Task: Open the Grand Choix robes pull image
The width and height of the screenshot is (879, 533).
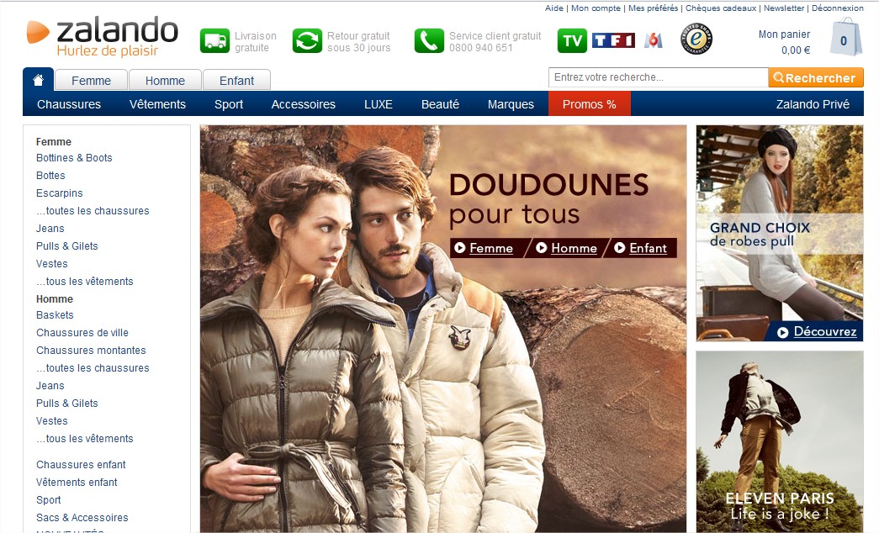Action: tap(779, 233)
